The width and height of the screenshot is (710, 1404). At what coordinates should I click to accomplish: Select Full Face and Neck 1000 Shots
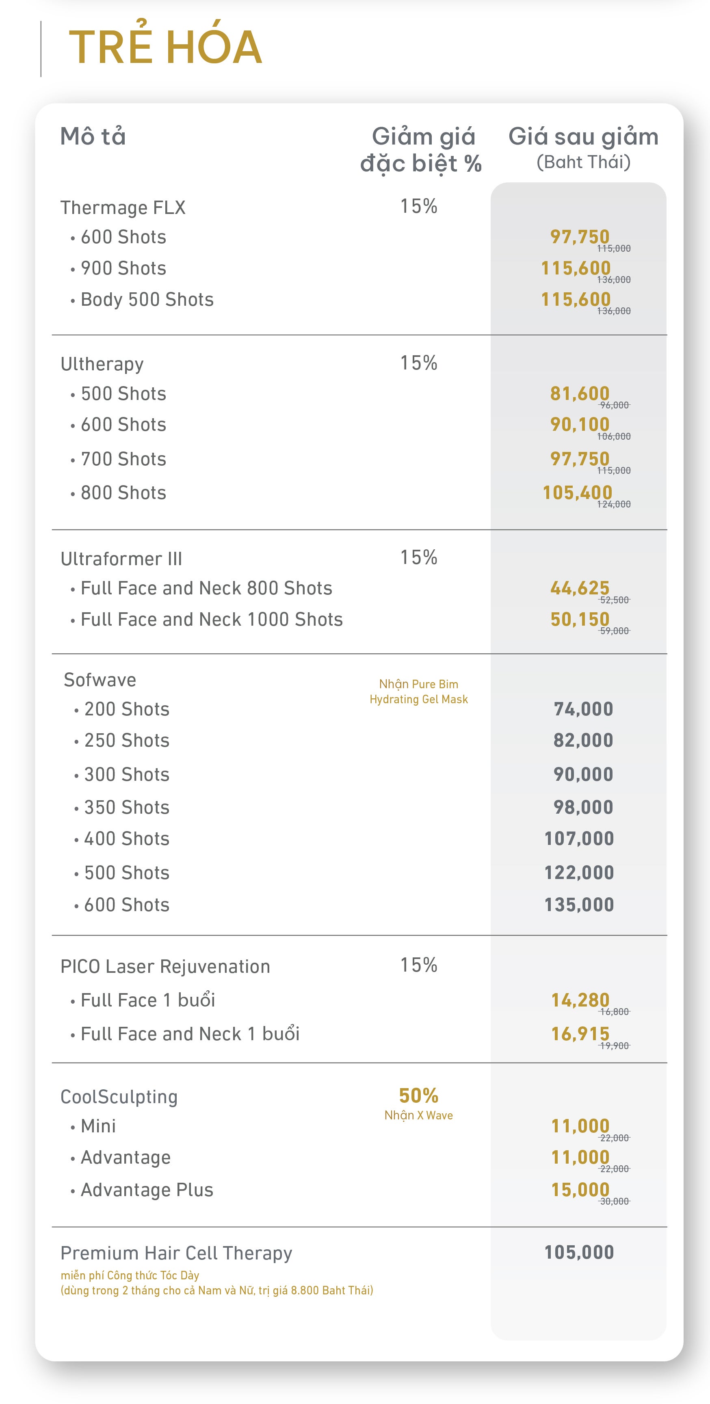[207, 619]
